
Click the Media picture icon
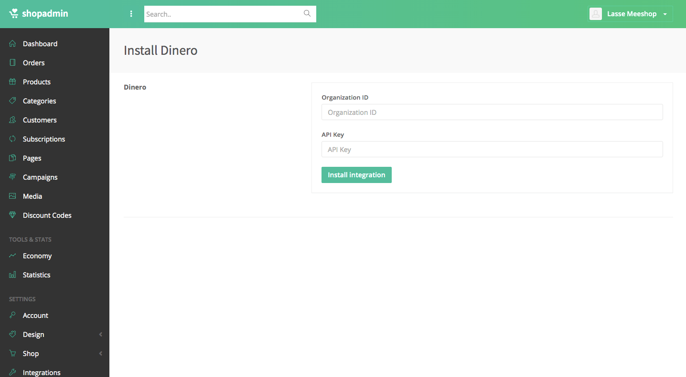coord(13,196)
